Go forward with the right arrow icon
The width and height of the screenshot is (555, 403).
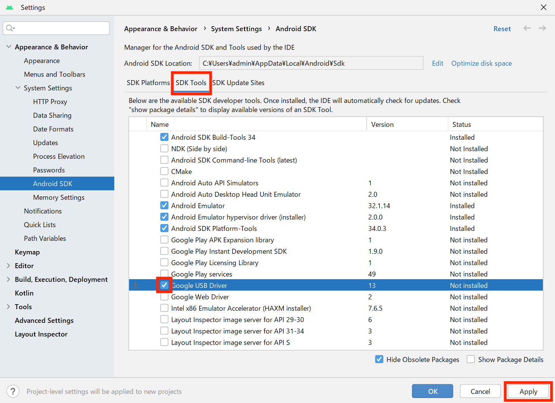pos(542,28)
